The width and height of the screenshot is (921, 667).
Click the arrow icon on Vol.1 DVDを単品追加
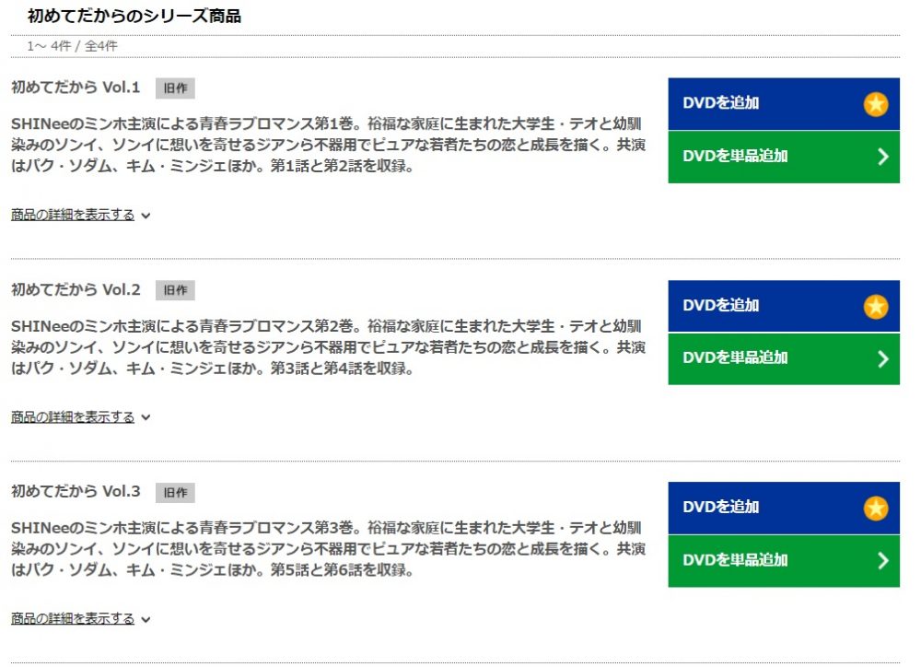[x=883, y=157]
